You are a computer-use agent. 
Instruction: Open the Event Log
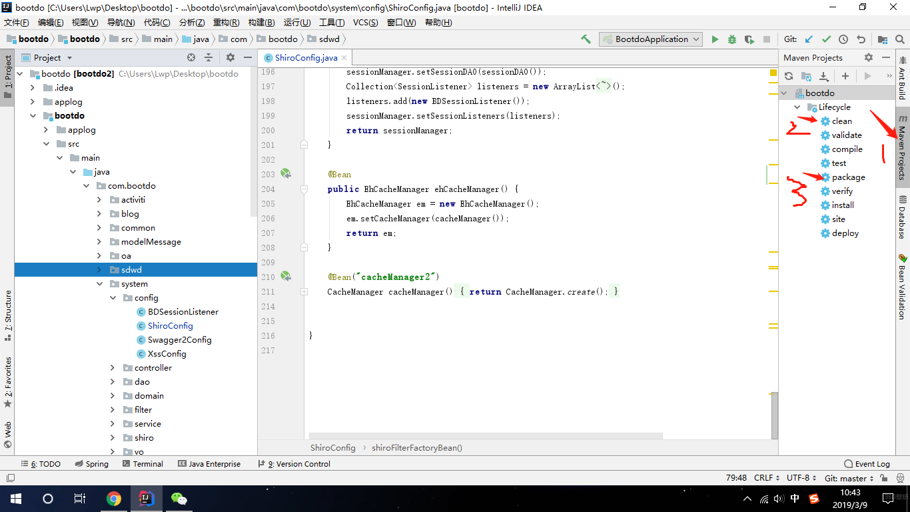click(x=867, y=464)
